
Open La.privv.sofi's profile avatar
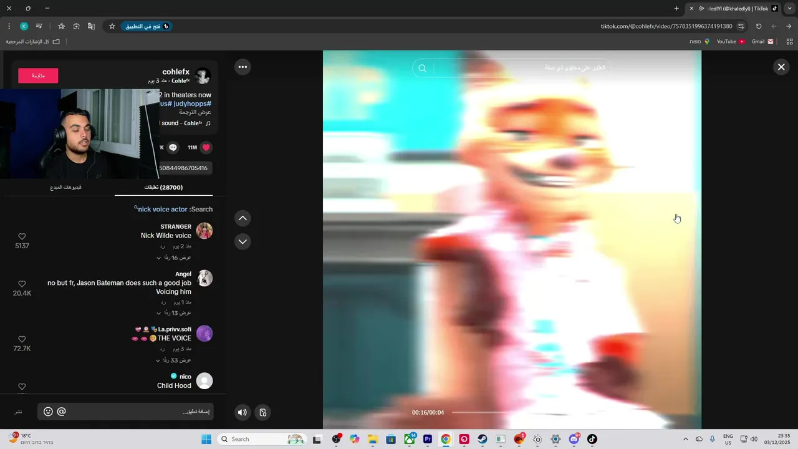point(204,334)
